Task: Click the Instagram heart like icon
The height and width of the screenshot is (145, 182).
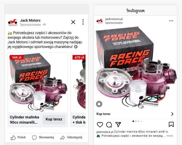Action: pos(100,125)
